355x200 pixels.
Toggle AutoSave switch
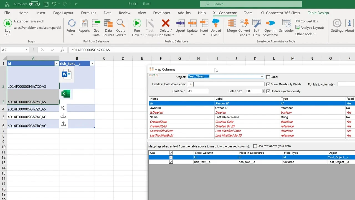(x=34, y=4)
